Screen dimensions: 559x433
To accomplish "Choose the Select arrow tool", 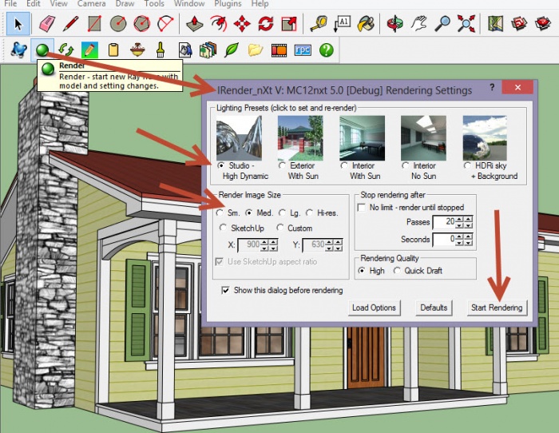I will pyautogui.click(x=18, y=24).
